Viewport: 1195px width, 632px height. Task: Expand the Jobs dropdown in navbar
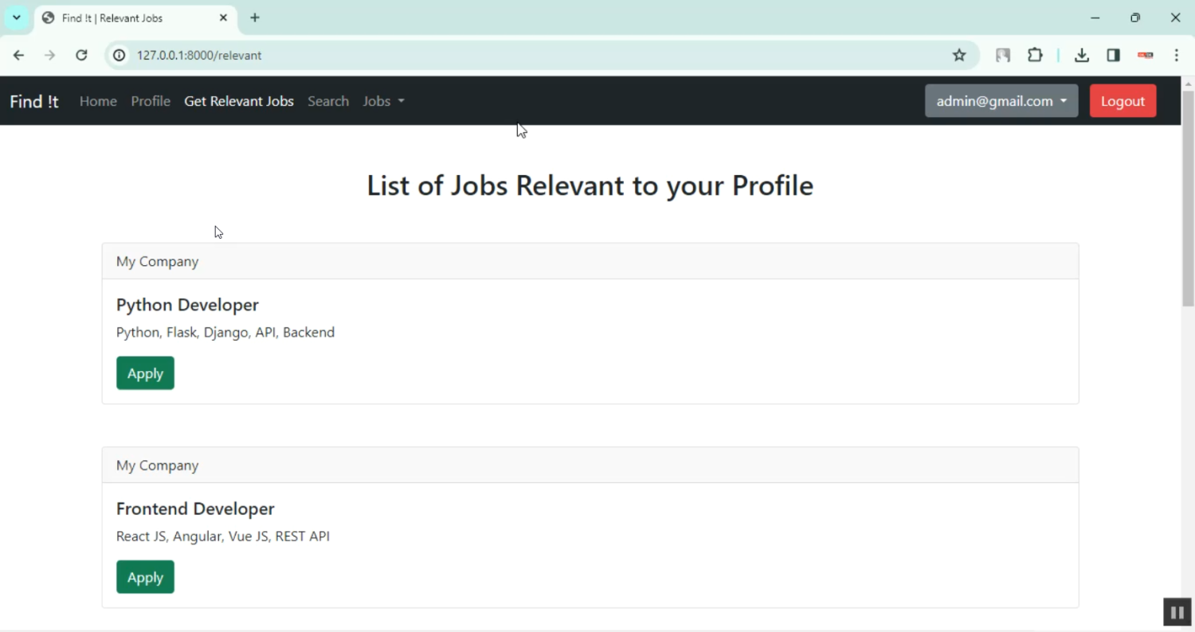click(383, 101)
